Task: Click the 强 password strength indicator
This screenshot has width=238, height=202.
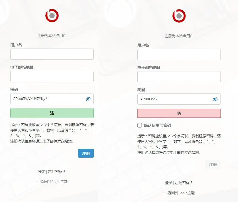Action: (x=52, y=113)
